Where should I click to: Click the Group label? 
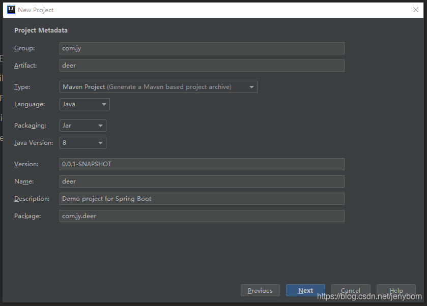pos(24,48)
